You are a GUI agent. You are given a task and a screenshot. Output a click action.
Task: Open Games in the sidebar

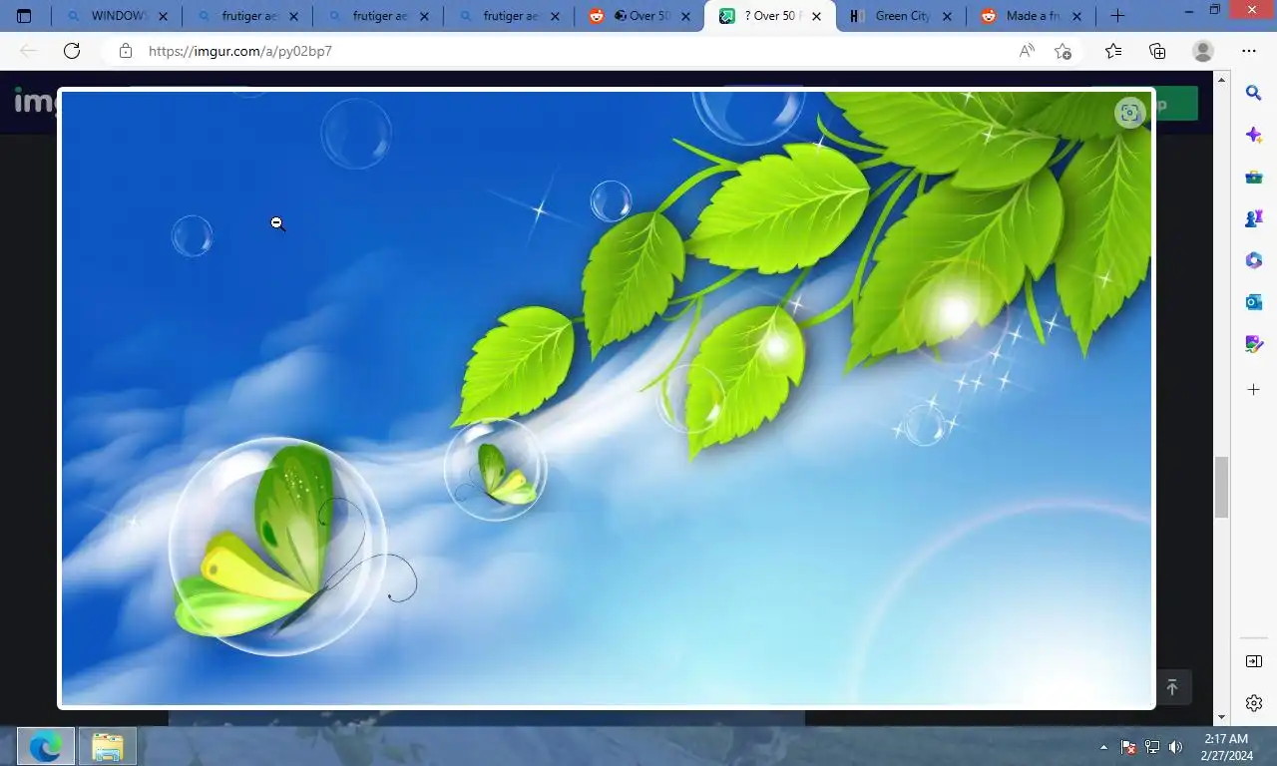click(1254, 219)
